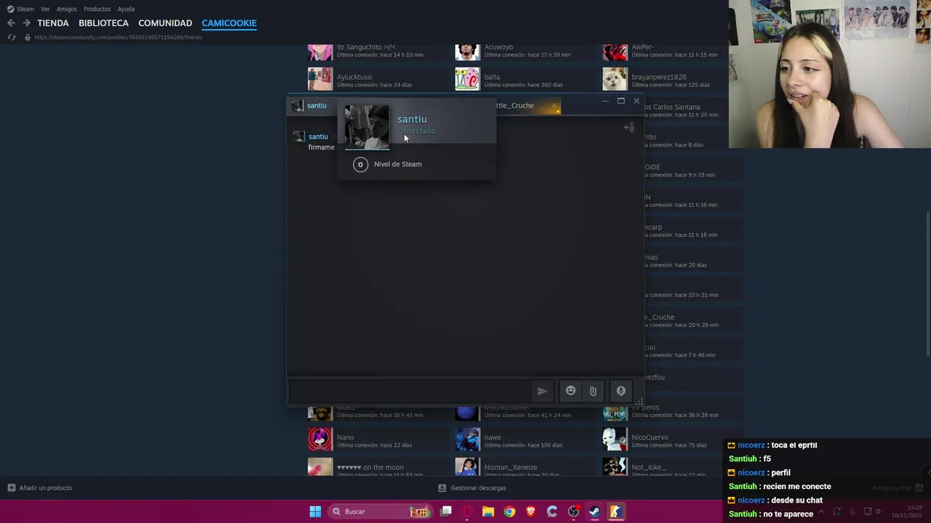Click Aylucktussi's avatar thumbnail
The width and height of the screenshot is (931, 523).
pos(320,79)
